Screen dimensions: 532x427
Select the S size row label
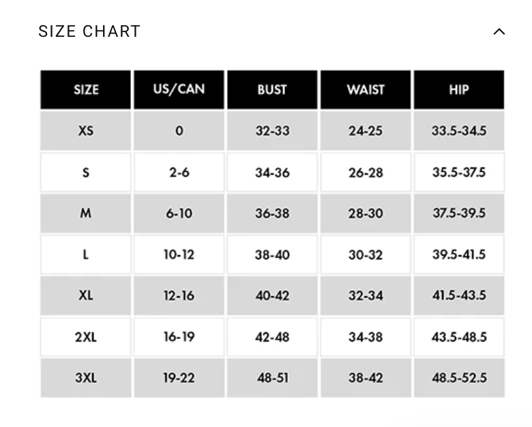[86, 173]
